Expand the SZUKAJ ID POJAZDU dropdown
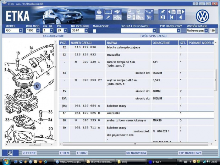 pyautogui.click(x=154, y=31)
